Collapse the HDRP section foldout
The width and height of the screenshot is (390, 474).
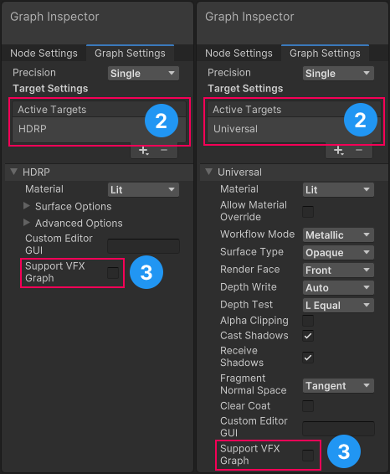click(13, 172)
